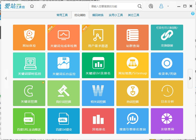Switch to the 常用工具 tab
This screenshot has height=140, width=196.
62,15
